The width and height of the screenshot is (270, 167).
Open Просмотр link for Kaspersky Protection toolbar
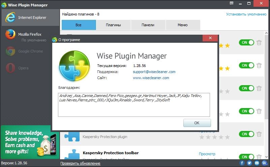click(x=207, y=154)
